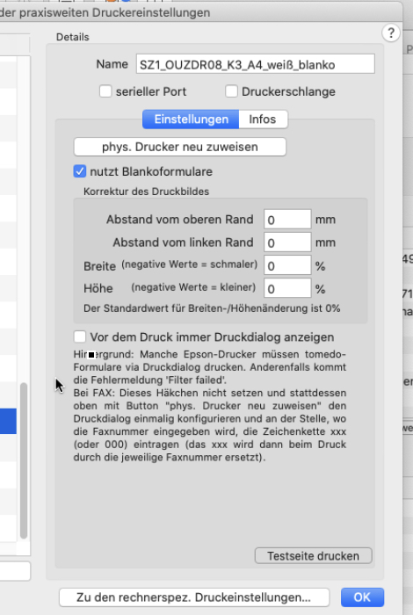Open Zu den rechnerspez. Druckeinstellungen
Screen dimensions: 413x615
pos(194,597)
